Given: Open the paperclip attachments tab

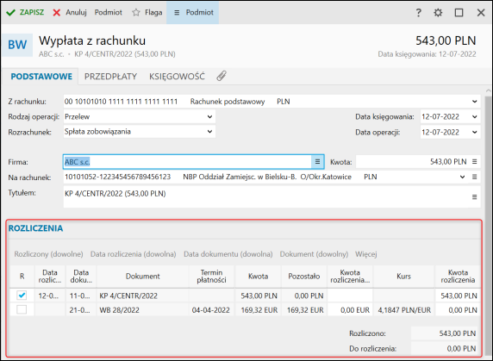Looking at the screenshot, I should 222,76.
